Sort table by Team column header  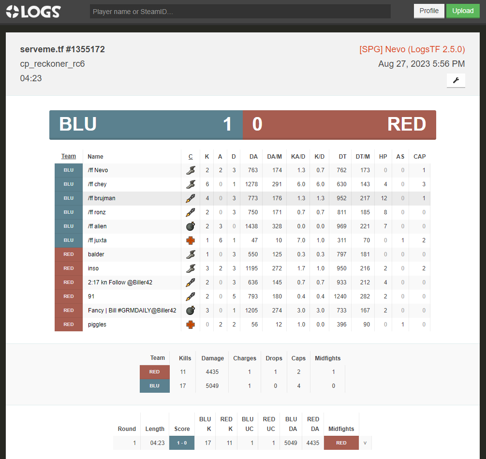[x=68, y=156]
